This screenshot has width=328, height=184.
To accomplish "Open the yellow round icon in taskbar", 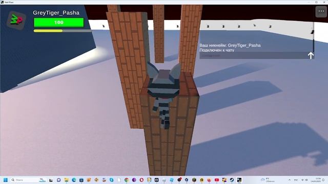I will (x=201, y=180).
